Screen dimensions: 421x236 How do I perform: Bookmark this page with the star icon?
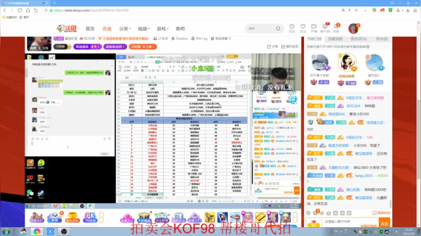point(356,10)
